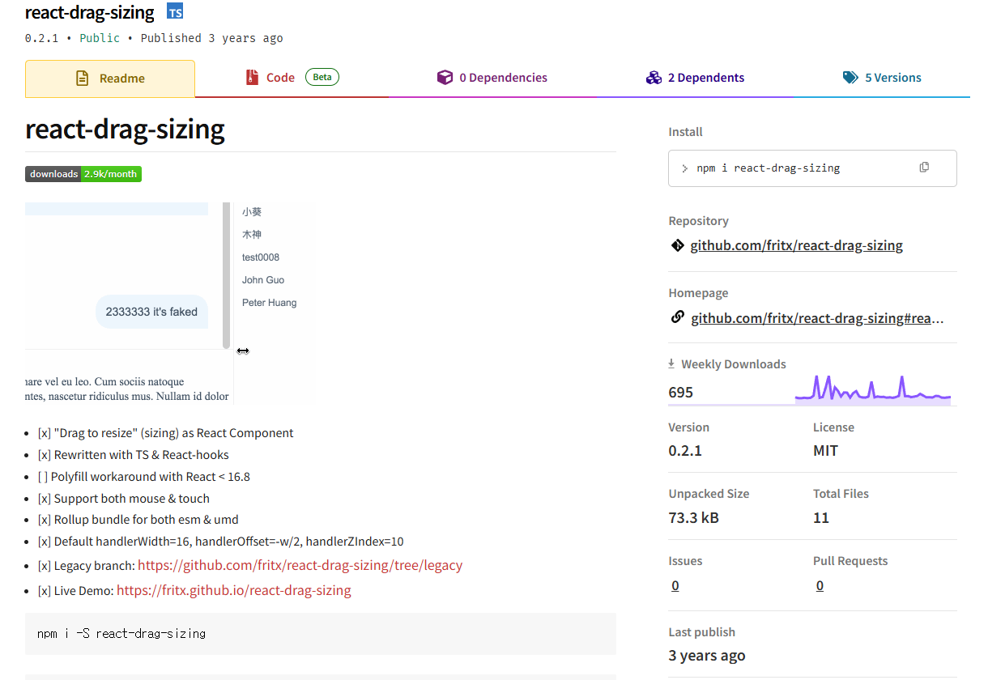Click the Dependents cubes icon
The width and height of the screenshot is (988, 680).
[654, 78]
